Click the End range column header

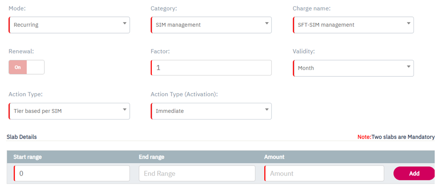click(x=151, y=157)
